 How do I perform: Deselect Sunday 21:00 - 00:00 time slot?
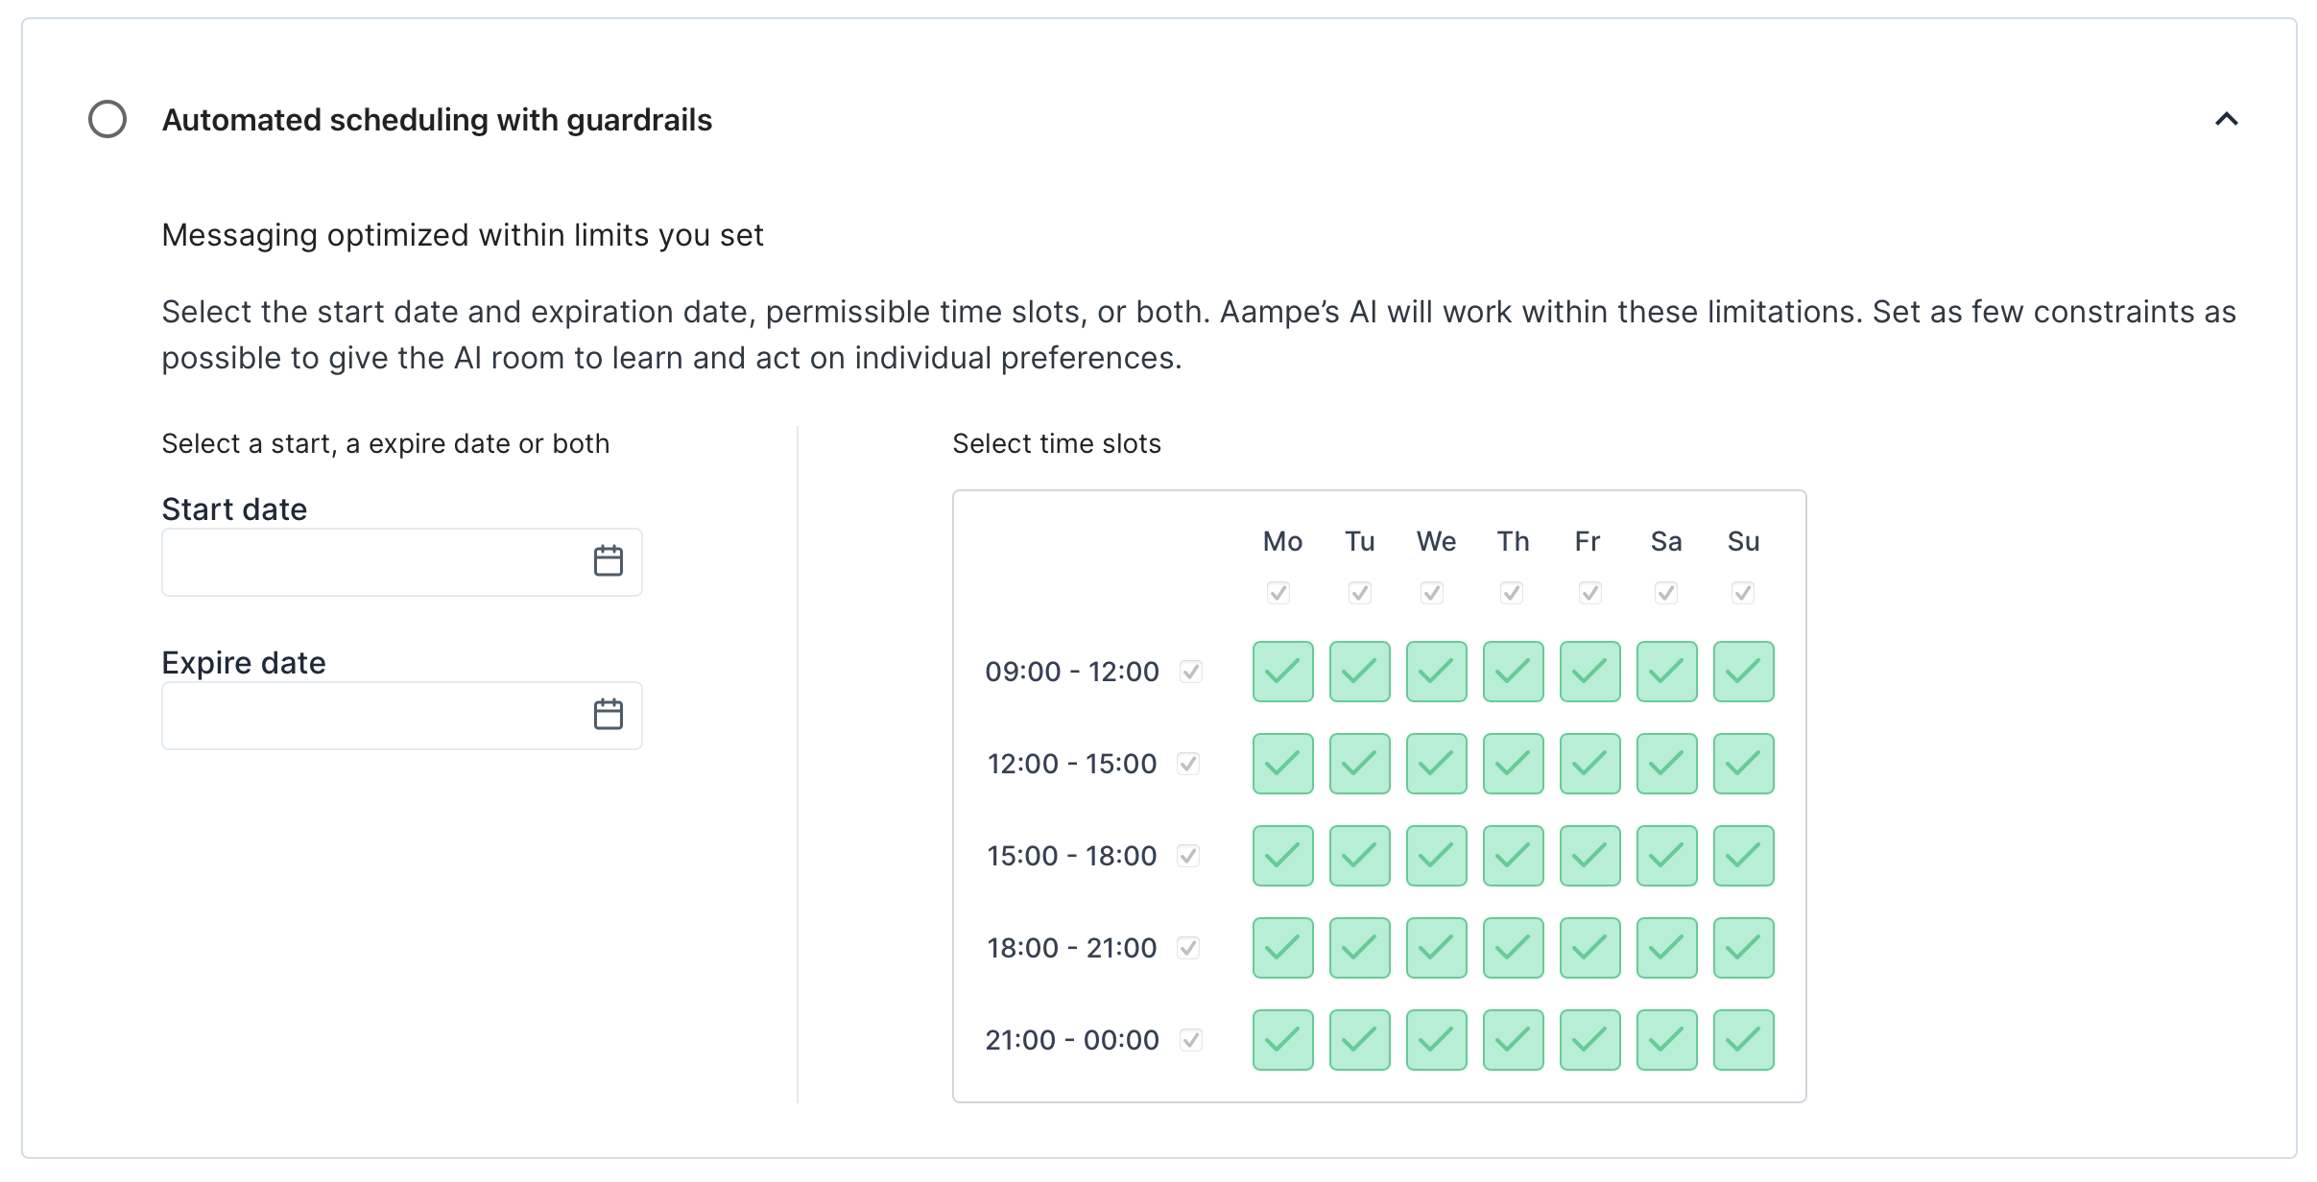(x=1744, y=1040)
